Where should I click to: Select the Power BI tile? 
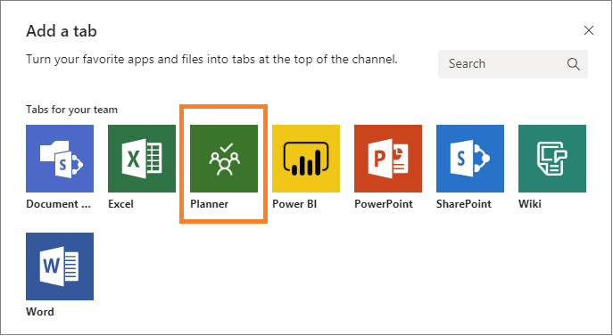[x=306, y=159]
